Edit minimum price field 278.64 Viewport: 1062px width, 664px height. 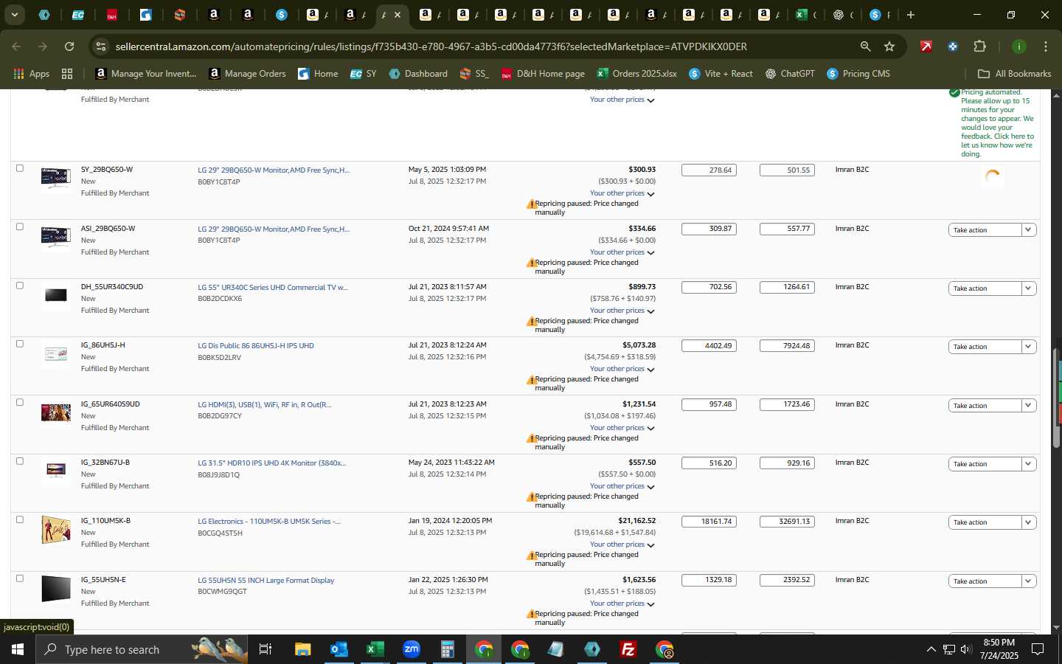(x=709, y=170)
